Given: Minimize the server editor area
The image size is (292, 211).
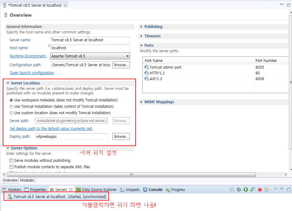Looking at the screenshot, I should pos(282,4).
